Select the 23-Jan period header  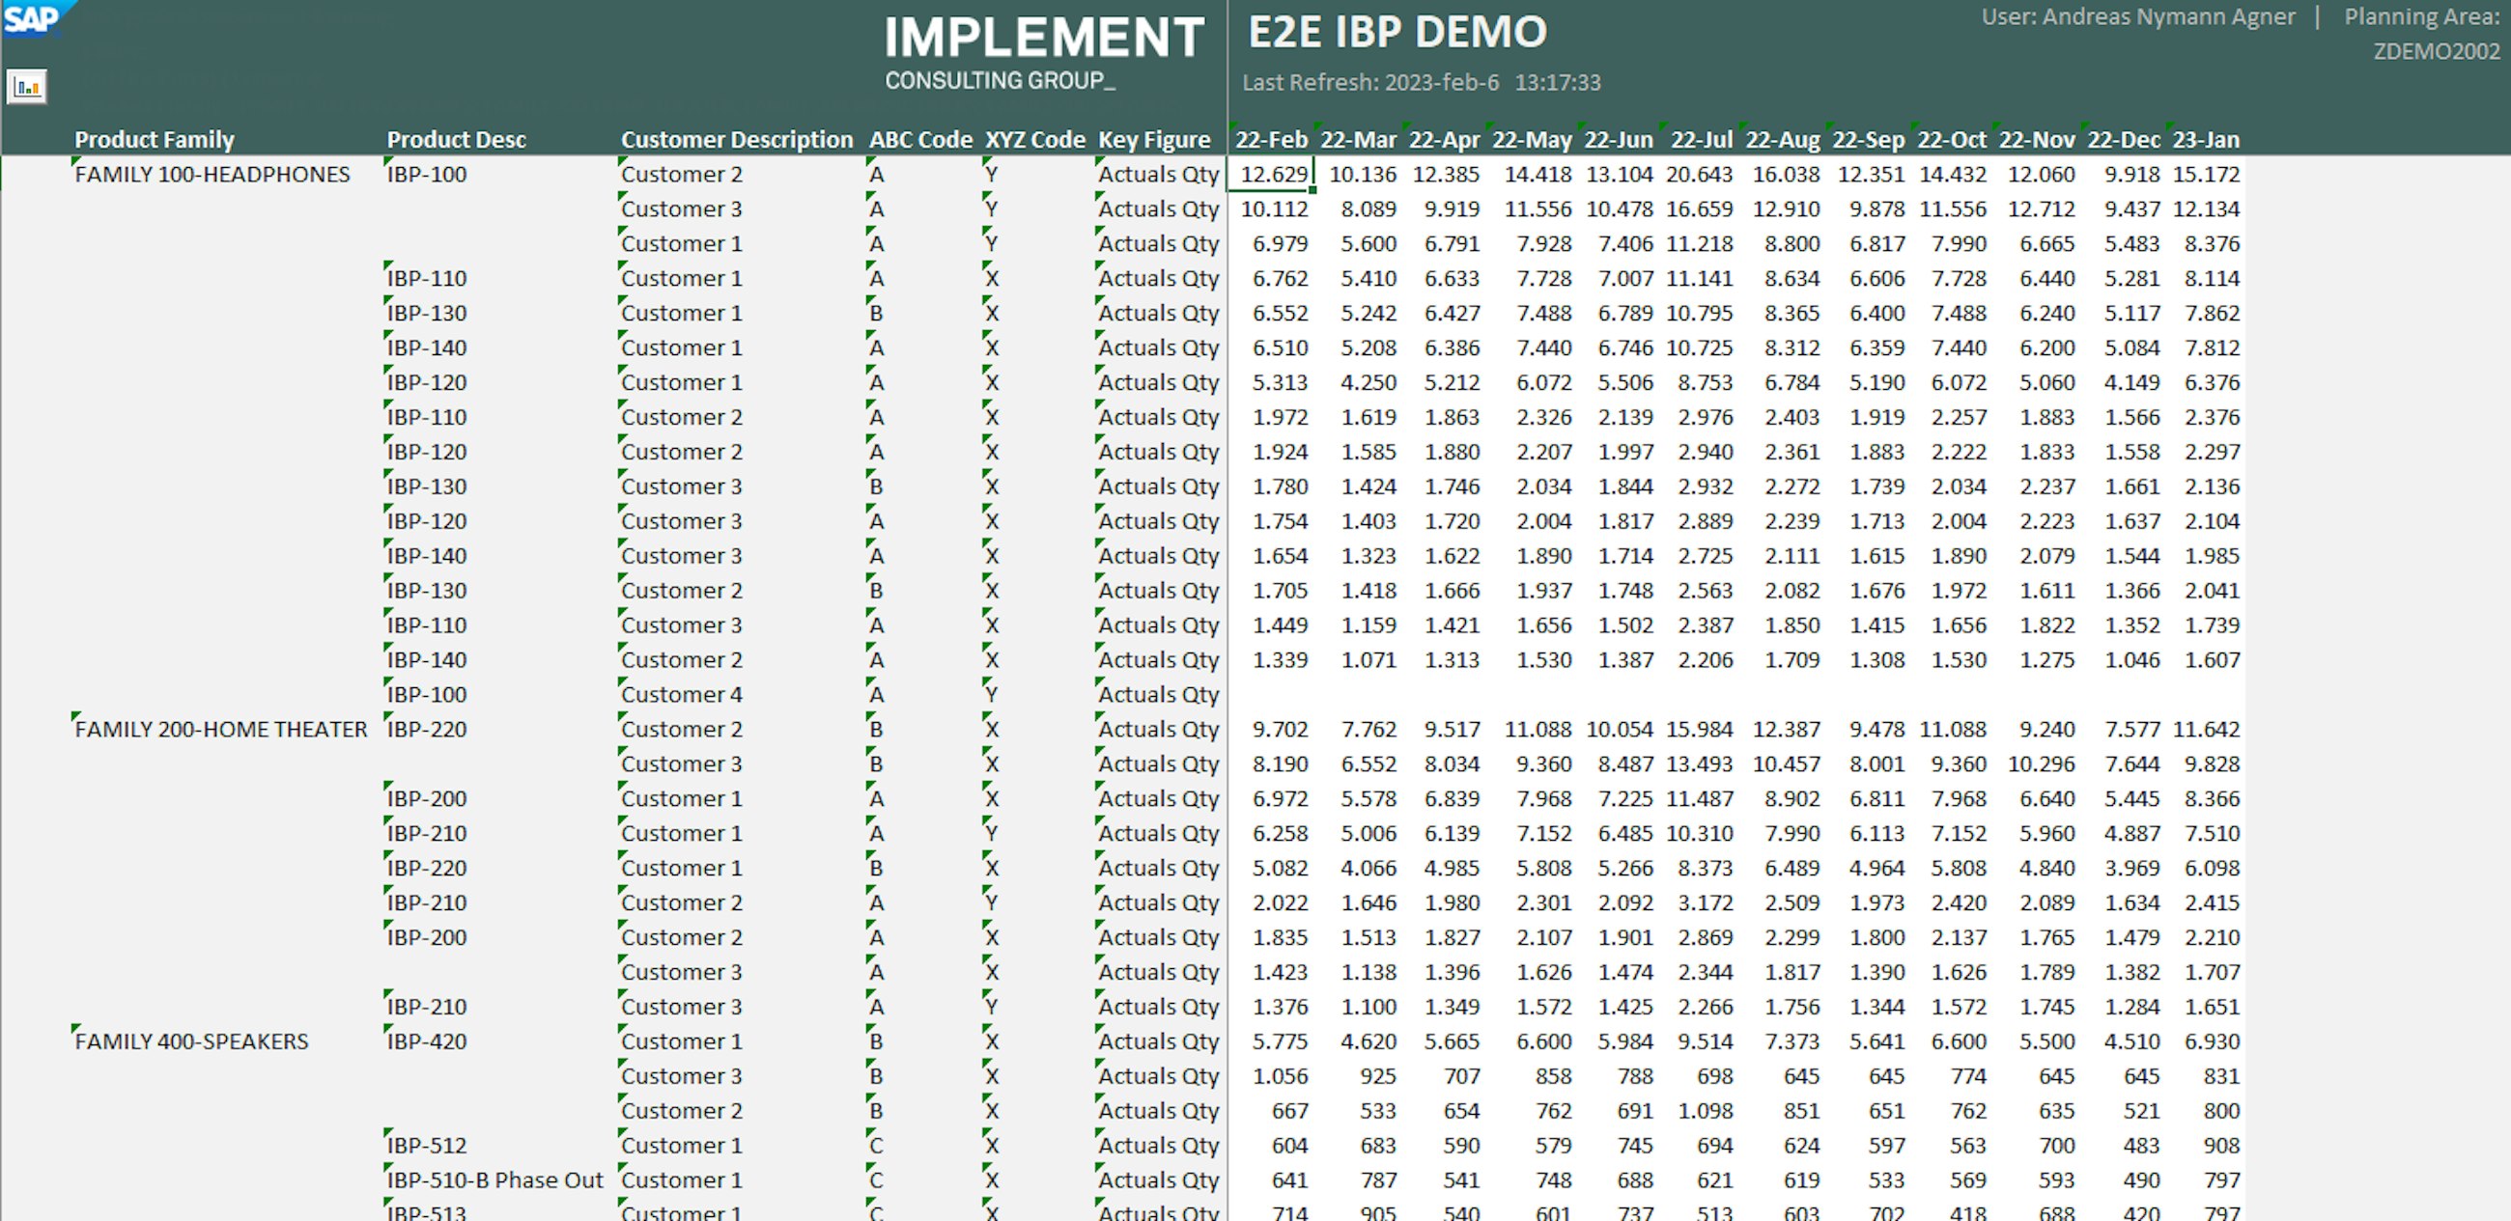pos(2206,139)
